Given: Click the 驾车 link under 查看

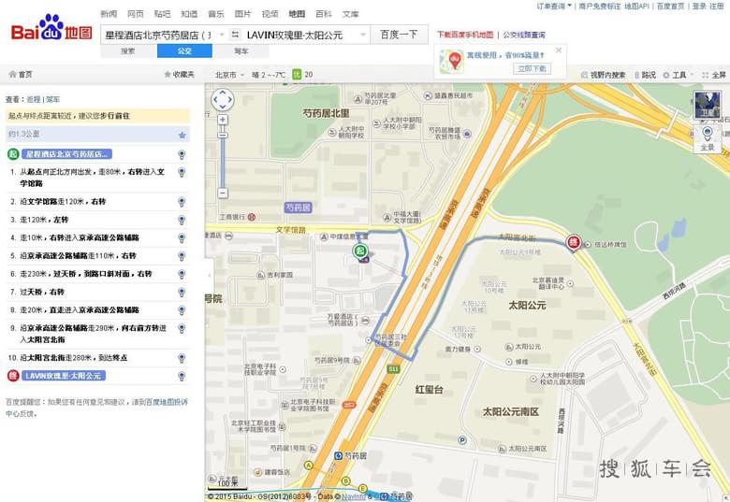Looking at the screenshot, I should [52, 99].
